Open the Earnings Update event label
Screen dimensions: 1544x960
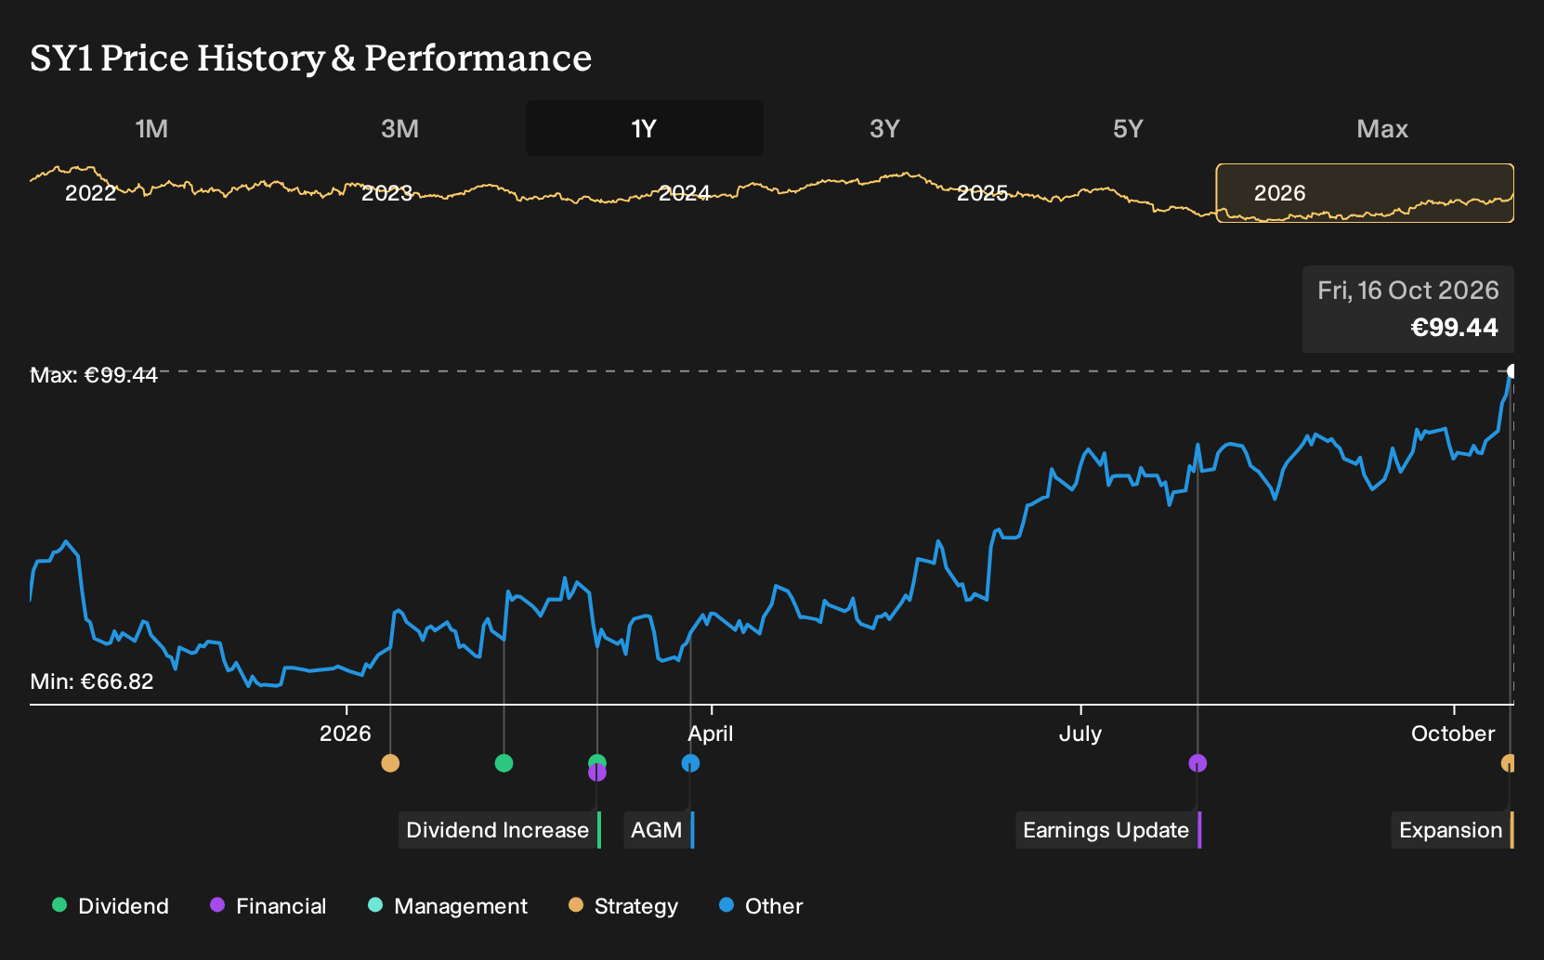pyautogui.click(x=1108, y=830)
